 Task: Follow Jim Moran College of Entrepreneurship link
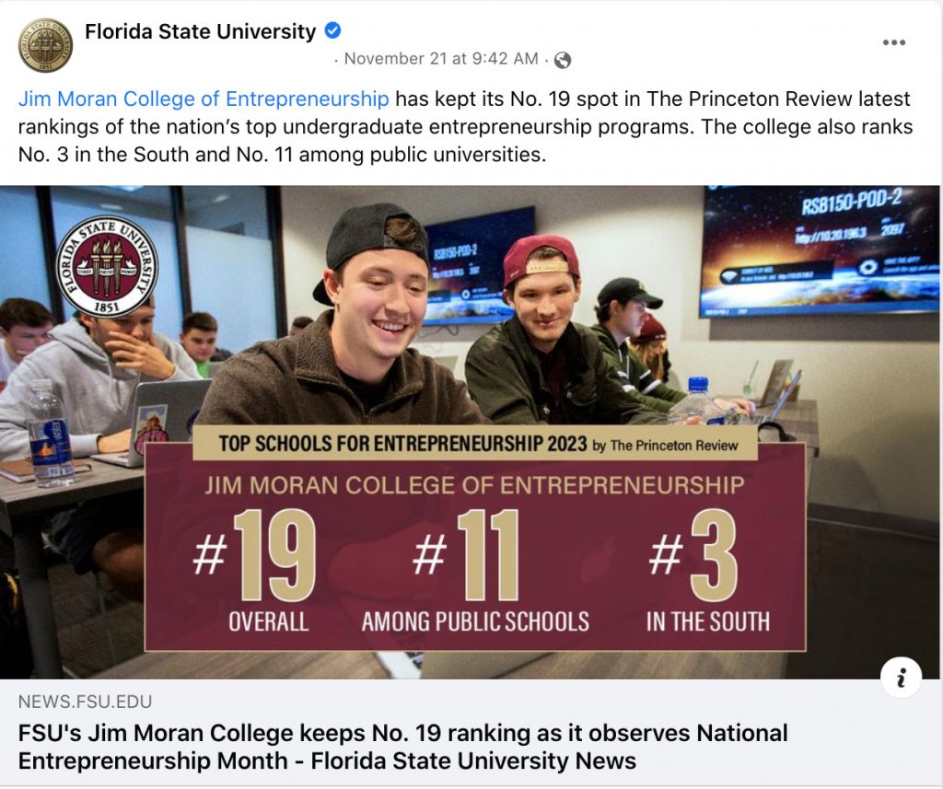pos(204,99)
